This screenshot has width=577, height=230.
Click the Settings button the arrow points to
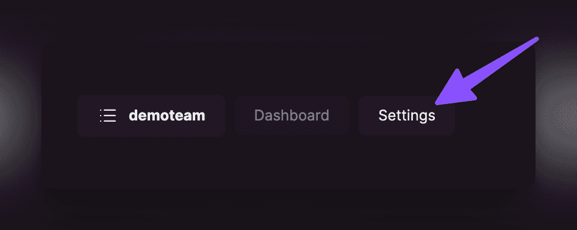pyautogui.click(x=407, y=116)
